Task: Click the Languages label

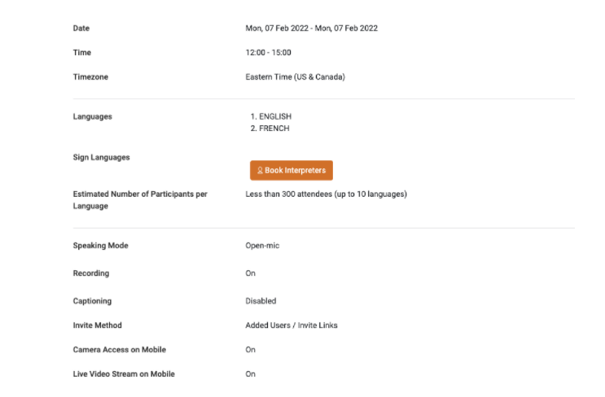Action: coord(93,116)
